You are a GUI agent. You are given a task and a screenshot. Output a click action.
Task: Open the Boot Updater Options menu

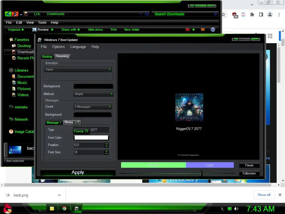point(58,47)
